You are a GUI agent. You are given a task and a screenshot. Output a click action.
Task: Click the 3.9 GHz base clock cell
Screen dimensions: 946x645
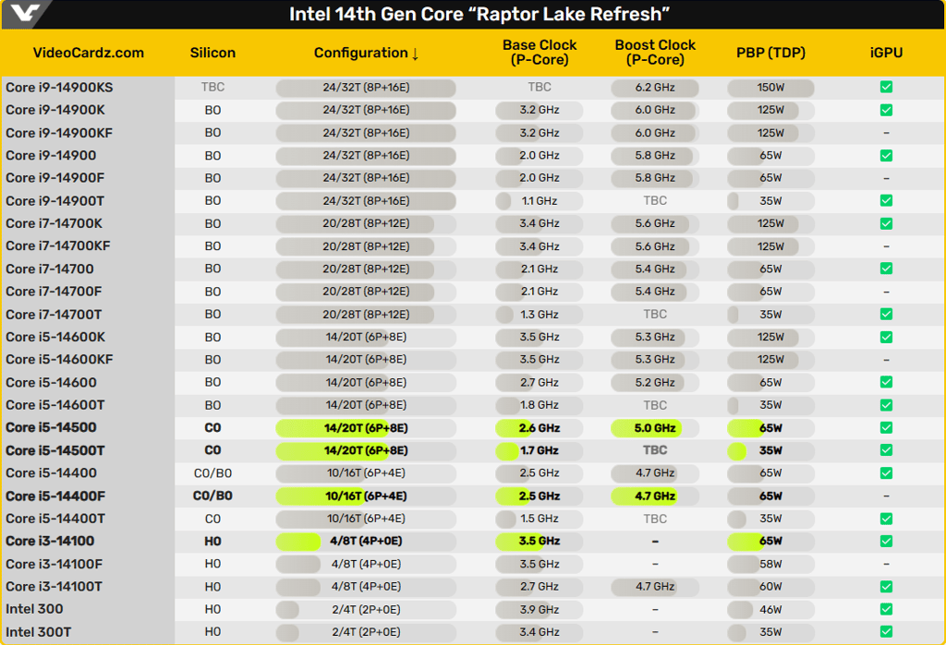pos(540,609)
